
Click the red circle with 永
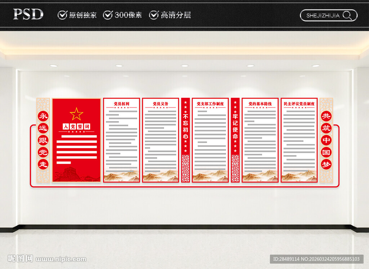coord(43,116)
